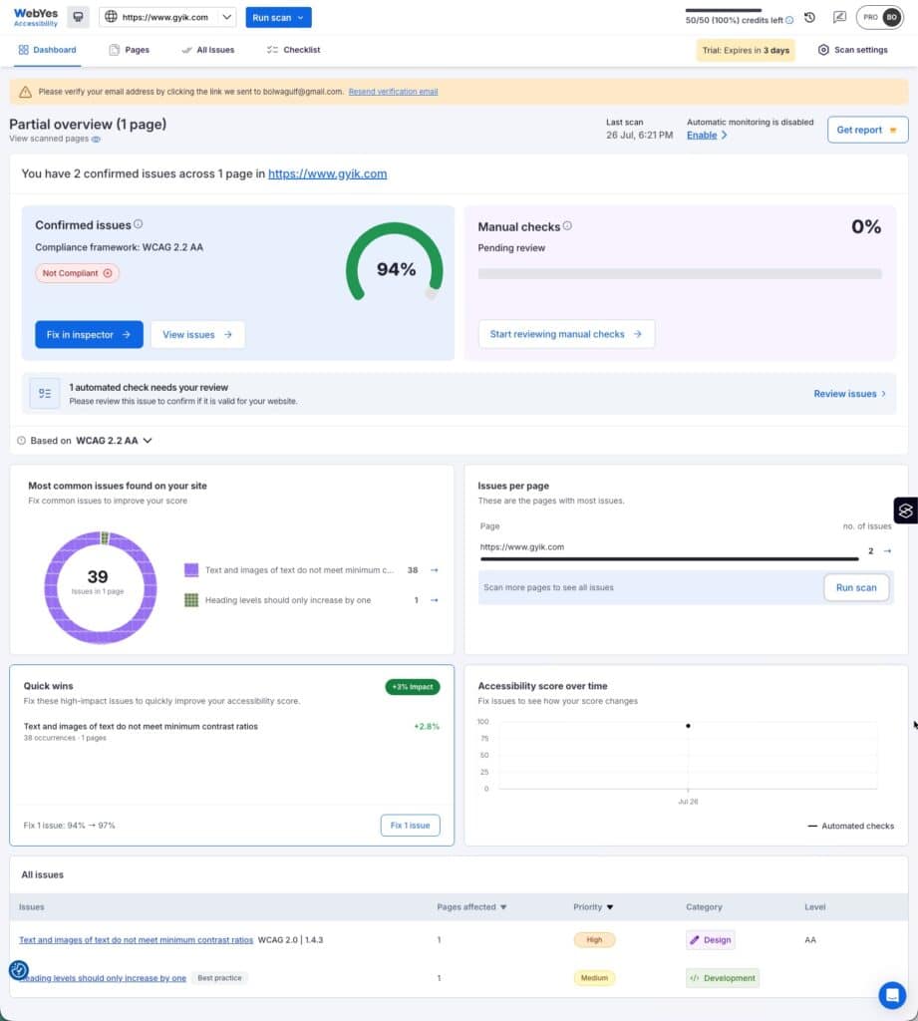The height and width of the screenshot is (1021, 918).
Task: Switch to the All issues tab
Action: pos(208,50)
